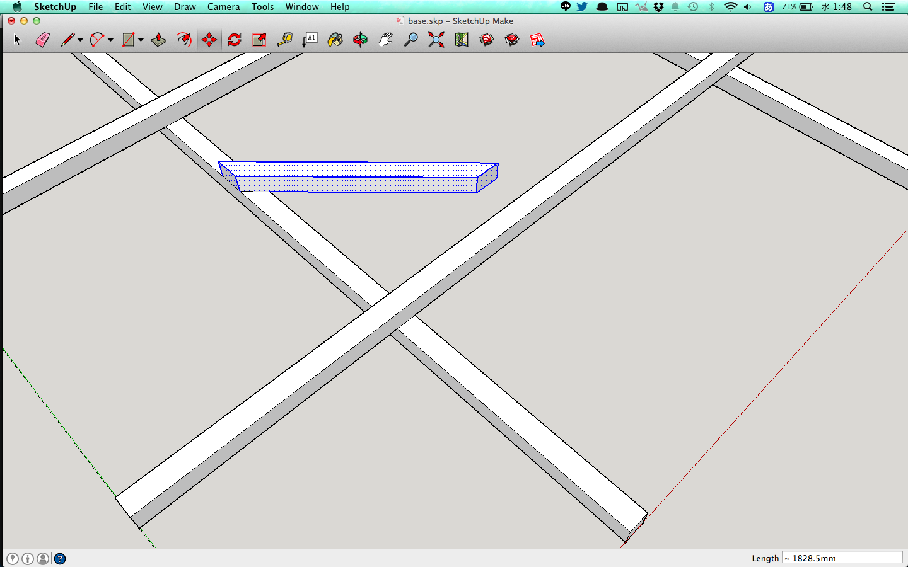Activate the Orbit camera tool
This screenshot has width=908, height=567.
[x=360, y=40]
